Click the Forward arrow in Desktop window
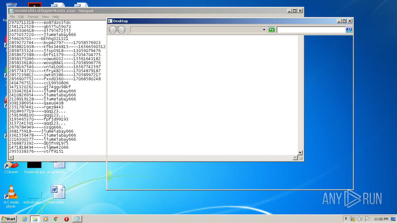397x223 pixels. pyautogui.click(x=122, y=30)
